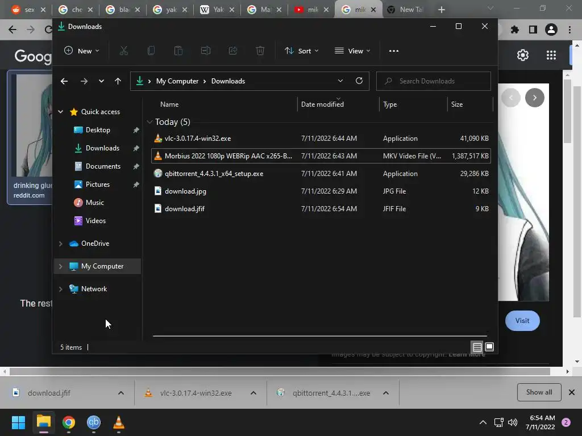Viewport: 582px width, 436px height.
Task: Open download.jfif download options chevron
Action: [x=121, y=393]
